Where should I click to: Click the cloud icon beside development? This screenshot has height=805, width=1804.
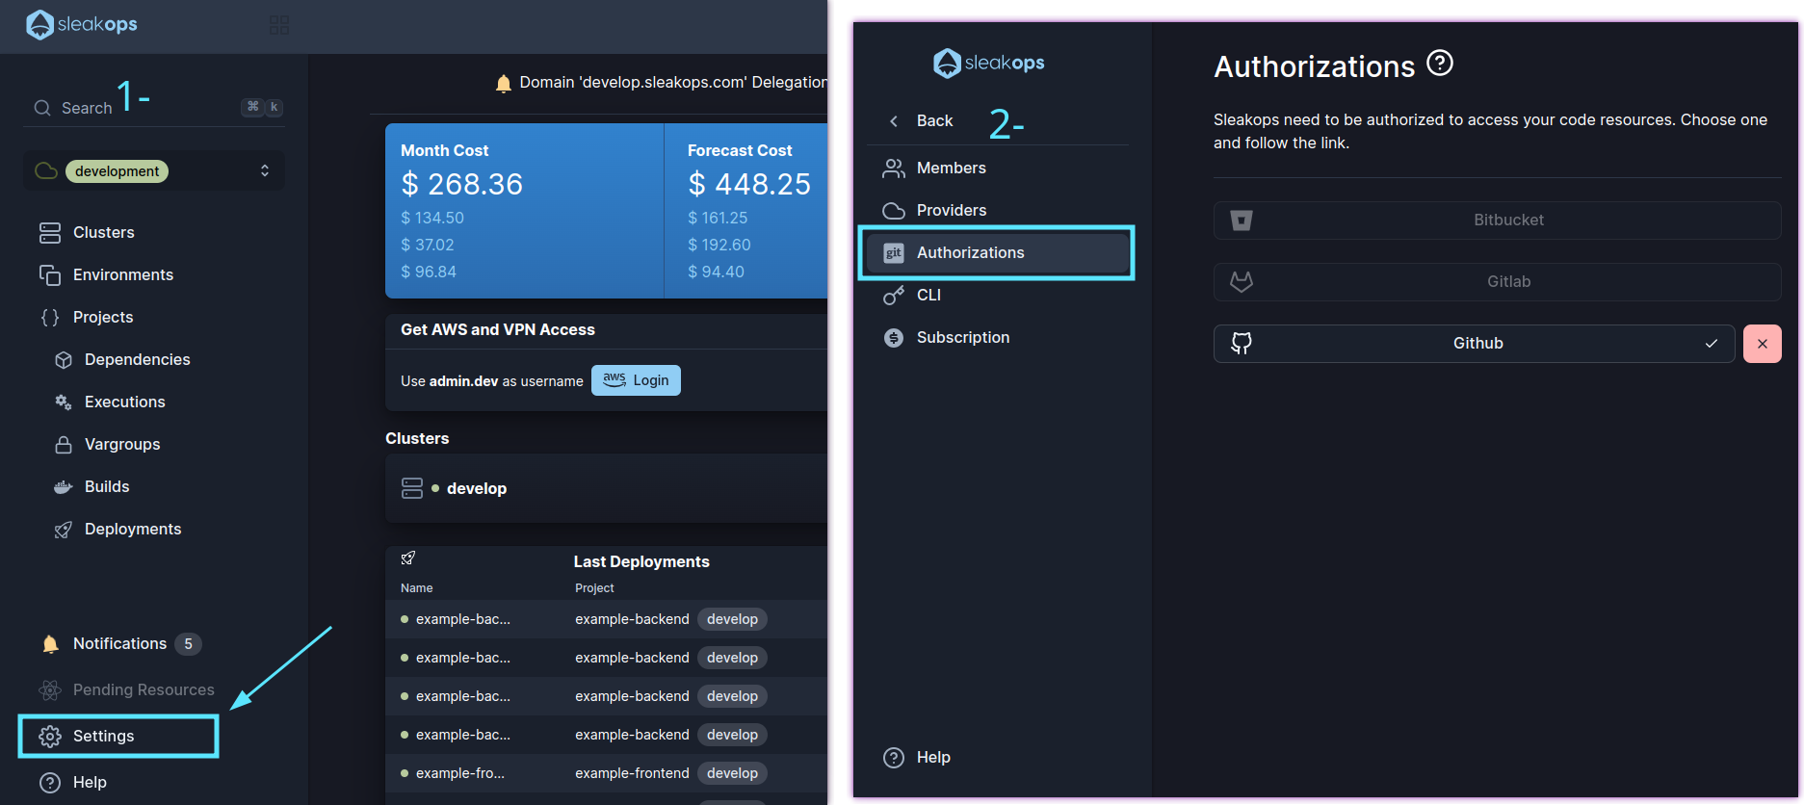tap(46, 170)
